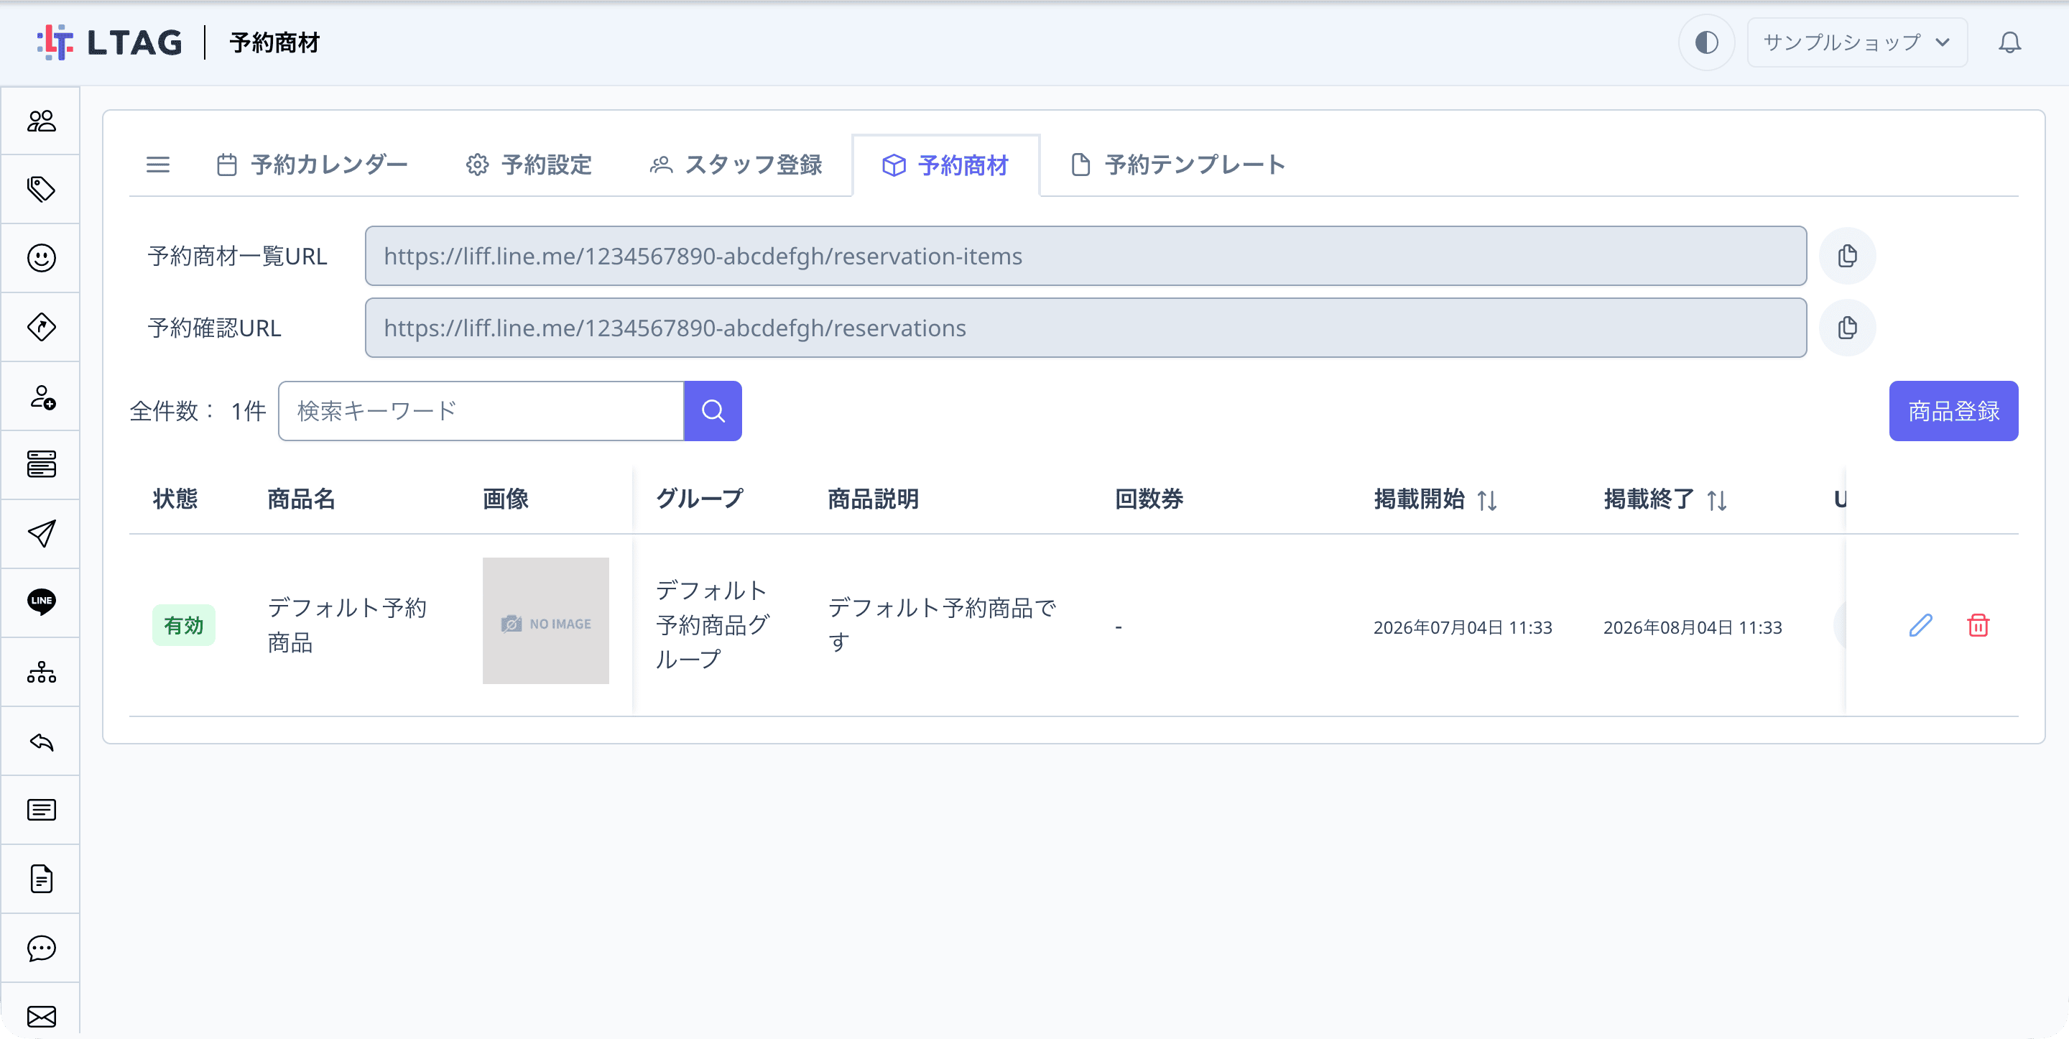Click the デフォルト予約商品グループ cell
The image size is (2069, 1039).
pos(712,624)
